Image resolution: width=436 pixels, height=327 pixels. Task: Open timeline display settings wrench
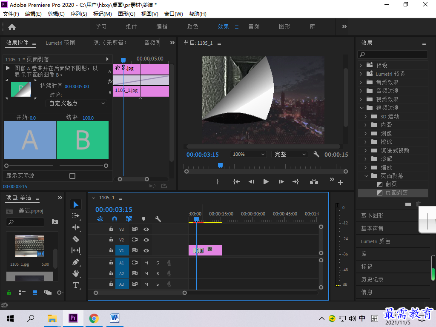[158, 219]
